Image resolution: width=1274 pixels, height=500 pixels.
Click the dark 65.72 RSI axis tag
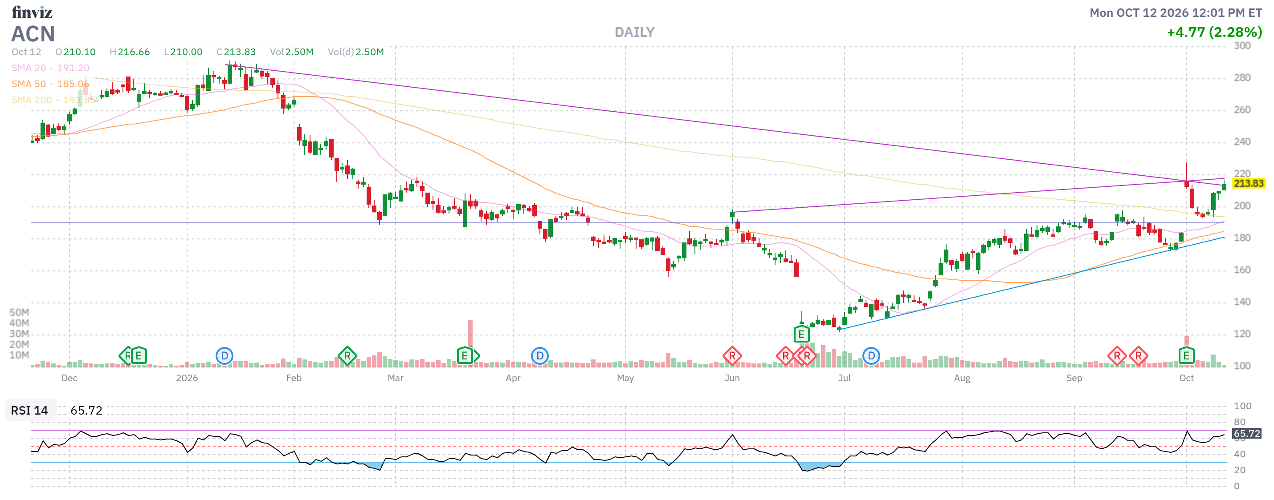tap(1247, 433)
